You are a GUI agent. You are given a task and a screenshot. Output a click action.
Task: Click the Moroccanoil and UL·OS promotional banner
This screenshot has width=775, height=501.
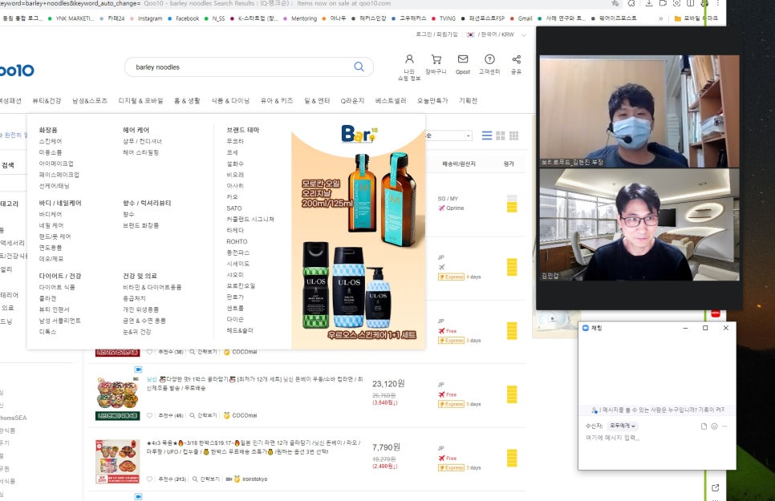coord(359,232)
